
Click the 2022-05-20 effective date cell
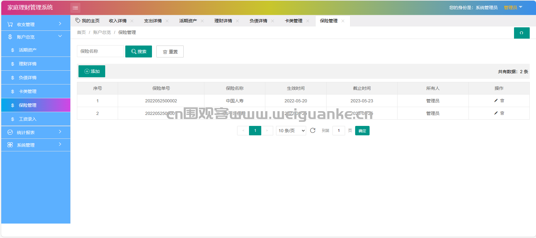click(x=296, y=101)
